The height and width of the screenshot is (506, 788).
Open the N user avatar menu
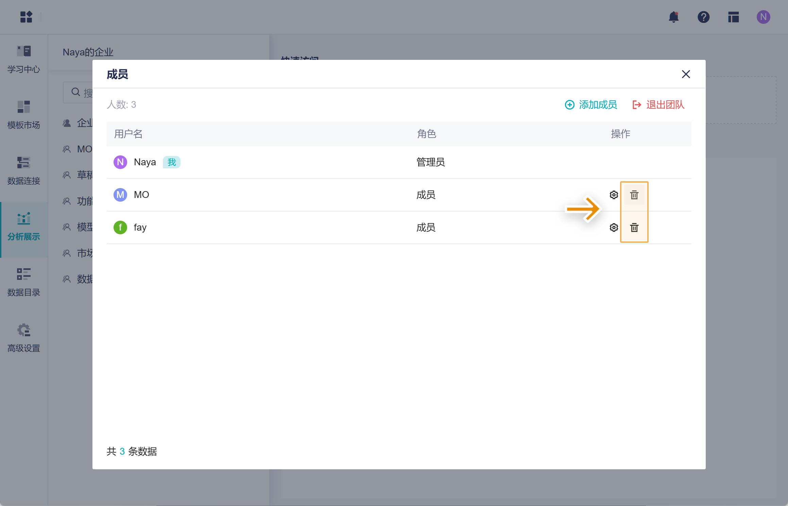pyautogui.click(x=763, y=17)
